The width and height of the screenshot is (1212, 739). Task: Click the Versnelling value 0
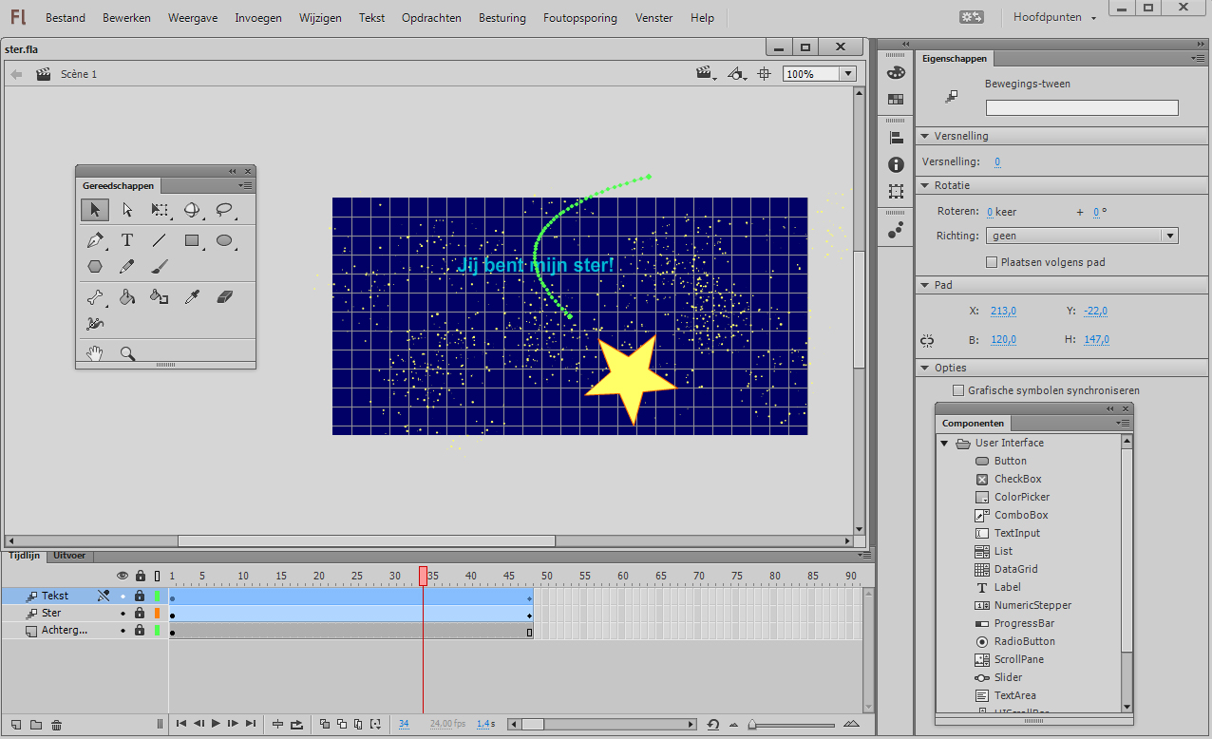(997, 162)
